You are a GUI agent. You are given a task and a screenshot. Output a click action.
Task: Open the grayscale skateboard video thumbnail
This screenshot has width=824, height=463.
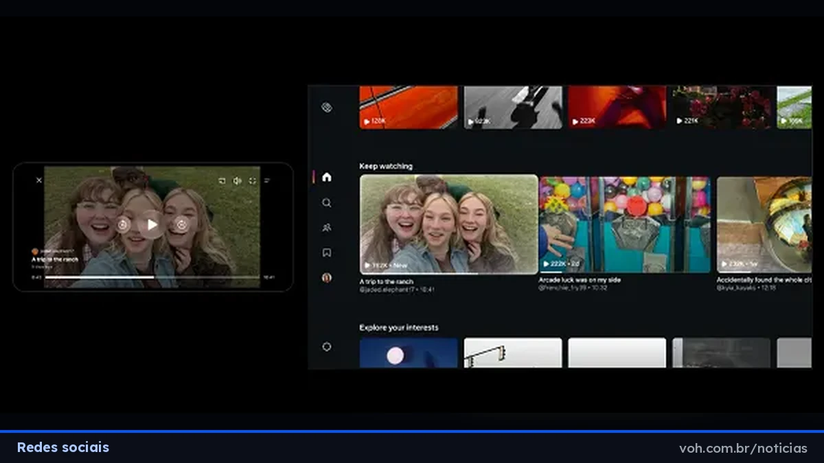(x=513, y=107)
